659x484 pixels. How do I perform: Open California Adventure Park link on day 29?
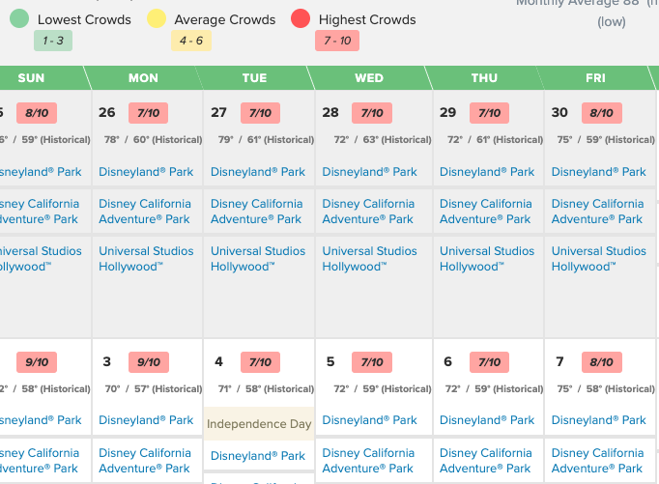point(485,212)
